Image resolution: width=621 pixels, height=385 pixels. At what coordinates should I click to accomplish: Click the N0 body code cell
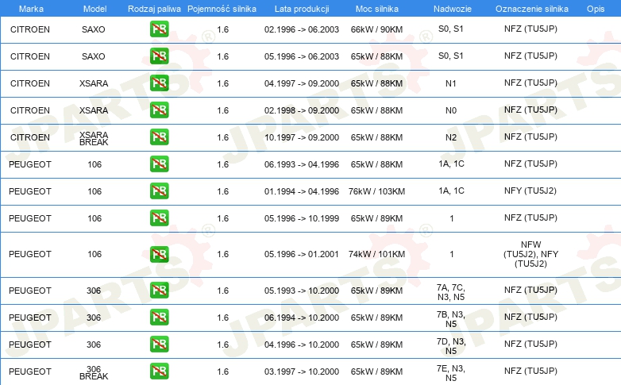click(451, 110)
